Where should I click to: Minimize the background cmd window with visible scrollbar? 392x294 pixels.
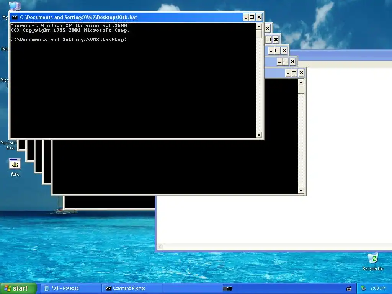(x=288, y=73)
